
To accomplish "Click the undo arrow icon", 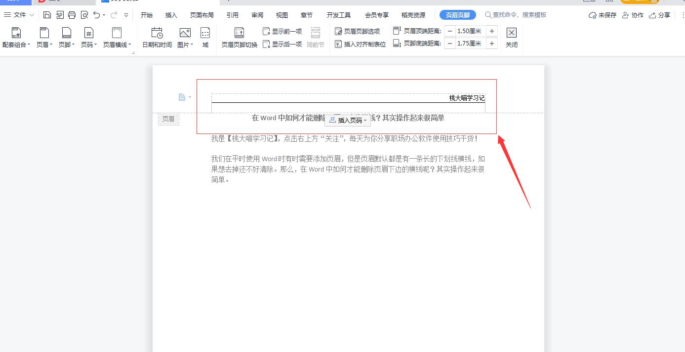I will [96, 15].
